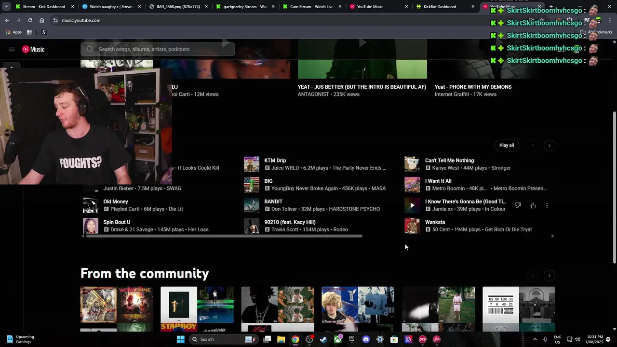Viewport: 617px width, 347px height.
Task: Play I Know There's Gonna Be track
Action: (x=412, y=205)
